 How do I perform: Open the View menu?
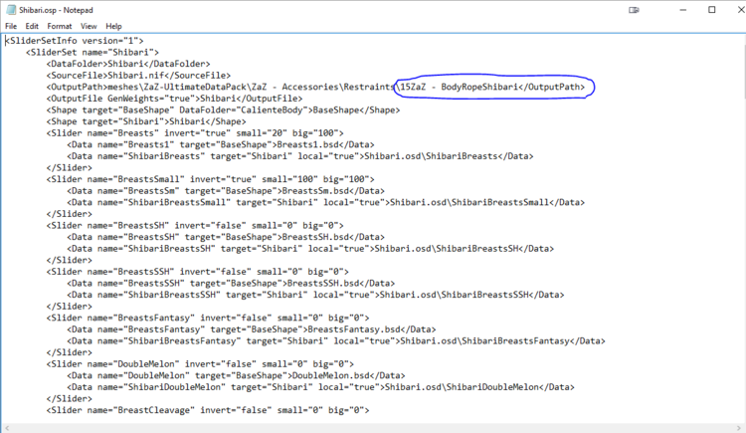tap(89, 26)
